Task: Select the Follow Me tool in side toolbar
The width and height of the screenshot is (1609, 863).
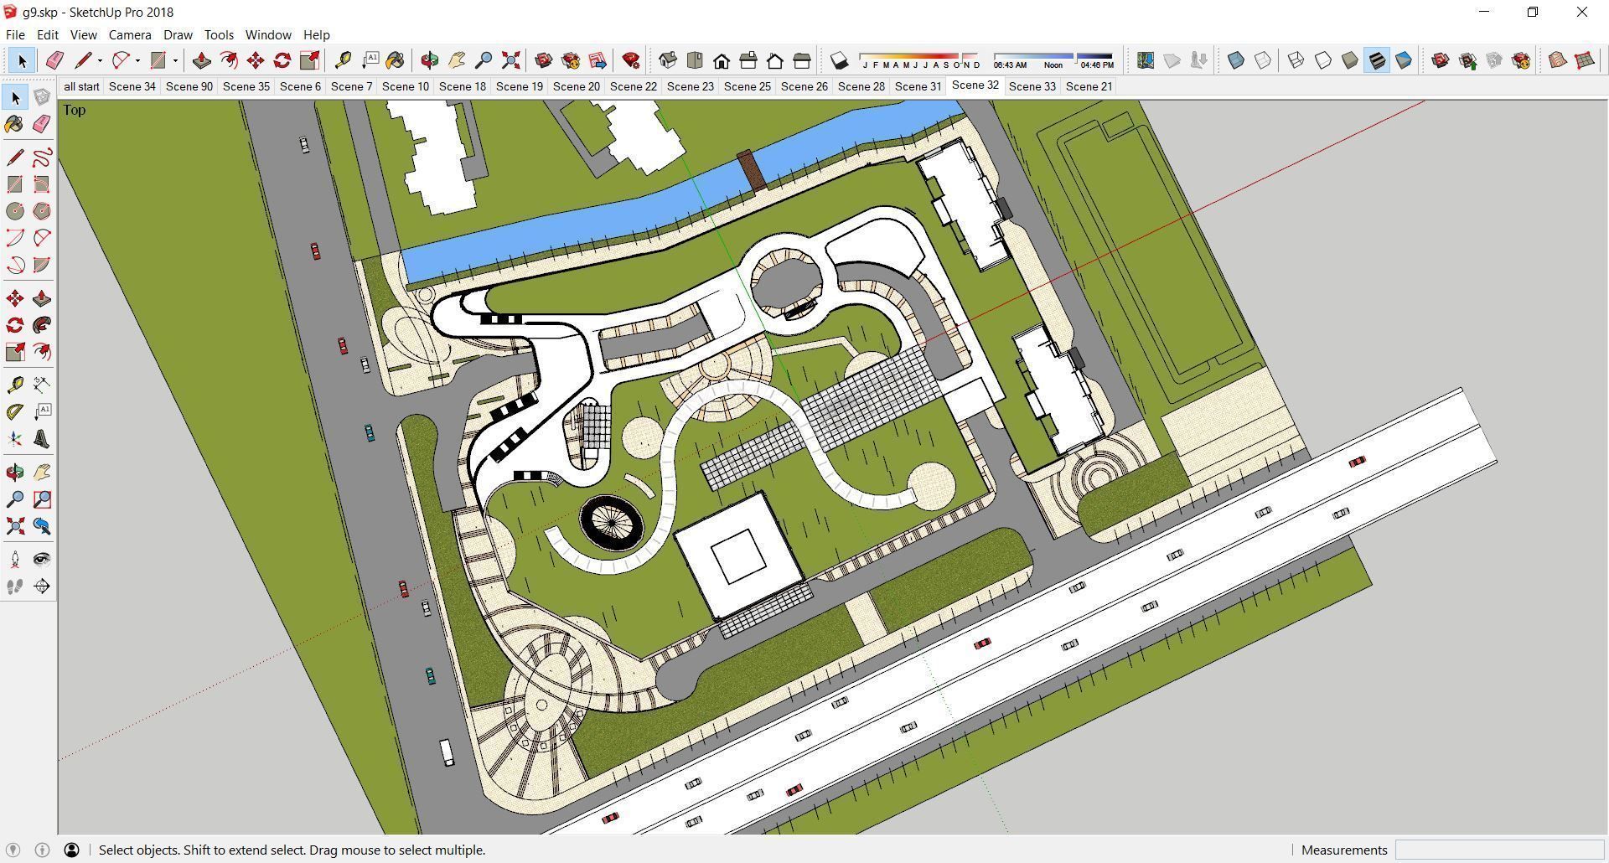Action: [x=42, y=325]
